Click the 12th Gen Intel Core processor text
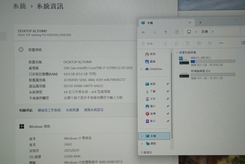 [98, 68]
